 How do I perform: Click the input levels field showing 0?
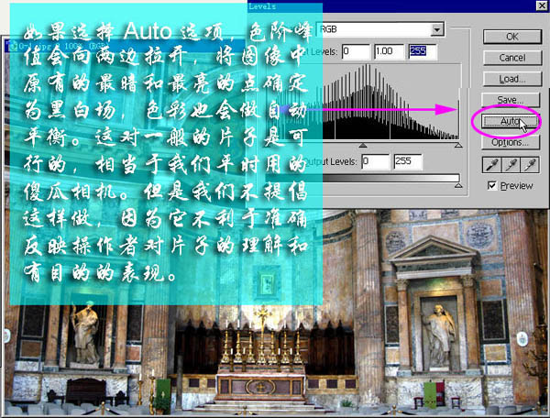tap(356, 51)
